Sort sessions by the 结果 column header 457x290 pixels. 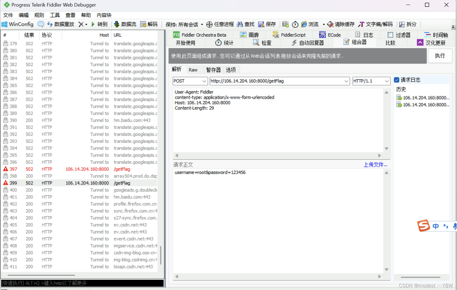(x=29, y=35)
